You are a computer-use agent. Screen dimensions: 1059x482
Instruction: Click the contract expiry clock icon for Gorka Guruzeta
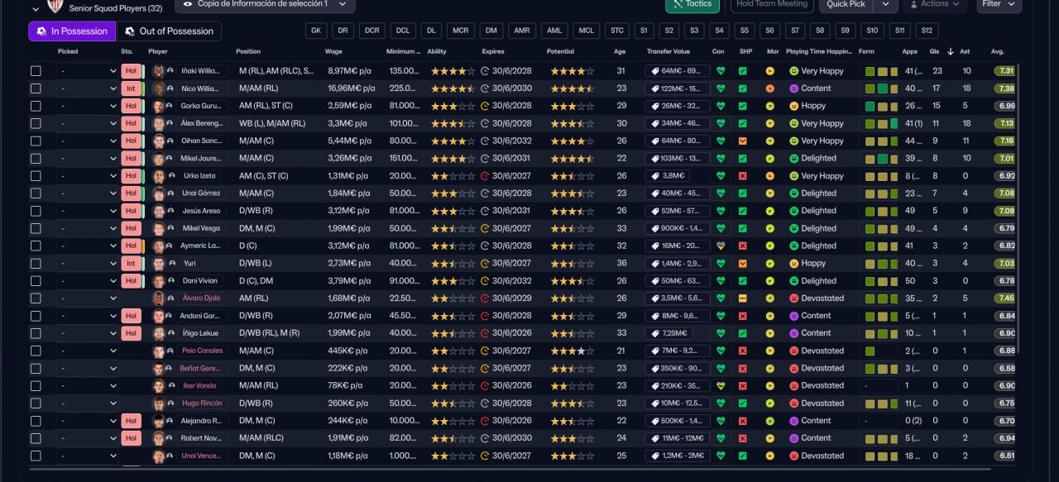point(485,106)
